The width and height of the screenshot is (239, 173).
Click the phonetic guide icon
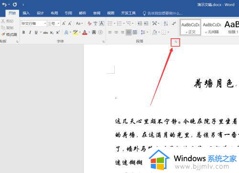point(96,23)
